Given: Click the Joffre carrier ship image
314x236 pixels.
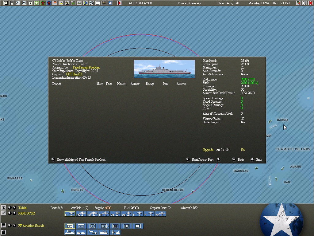Looking at the screenshot, I should (x=164, y=69).
